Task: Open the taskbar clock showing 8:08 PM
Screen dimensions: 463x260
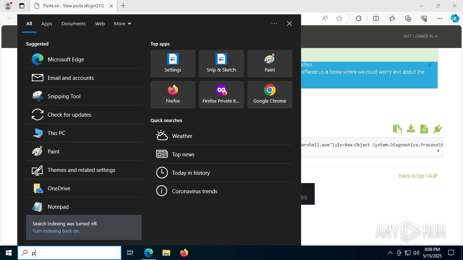Action: click(432, 253)
